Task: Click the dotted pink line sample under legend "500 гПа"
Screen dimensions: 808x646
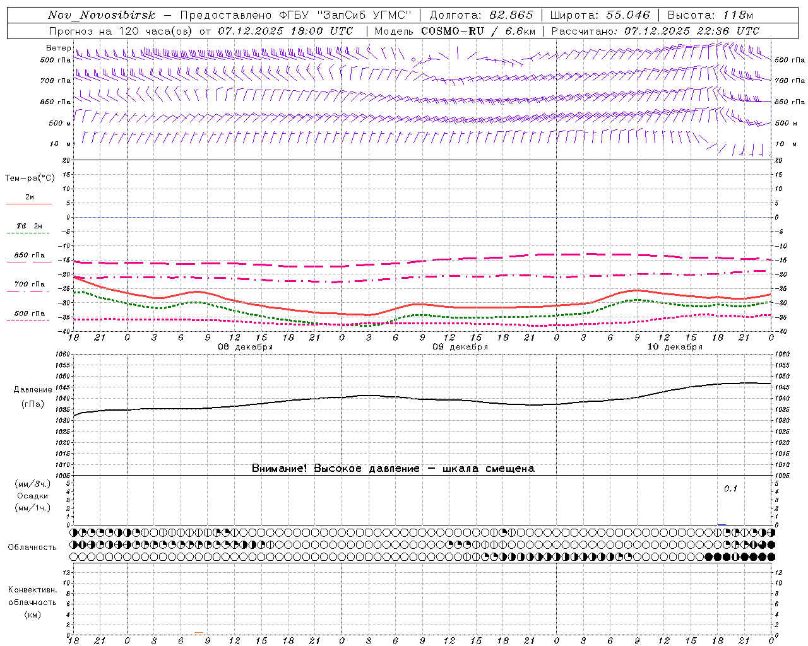Action: click(28, 320)
